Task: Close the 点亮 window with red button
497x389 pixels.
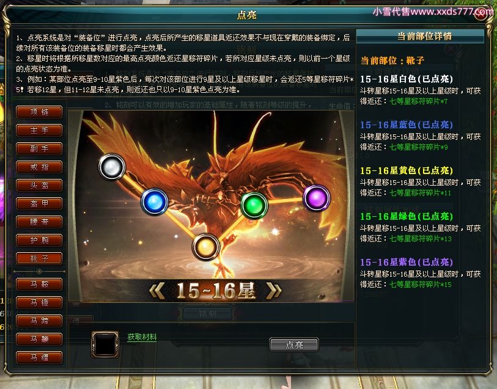Action: [481, 15]
